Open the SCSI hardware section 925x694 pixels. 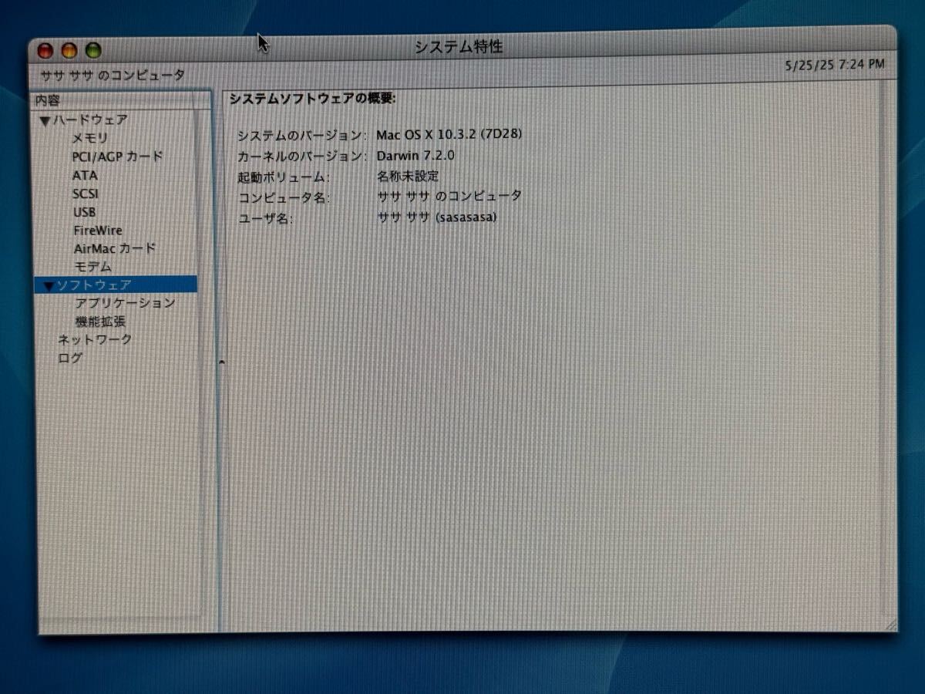pos(86,194)
